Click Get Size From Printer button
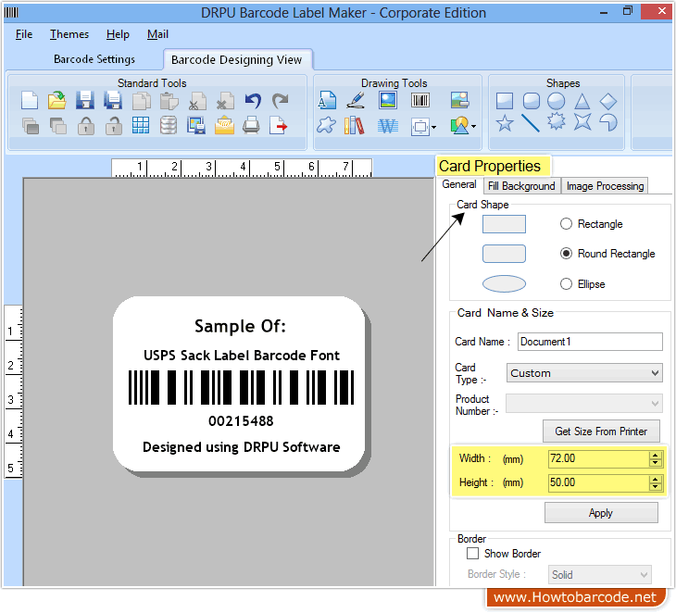676x613 pixels. point(601,432)
